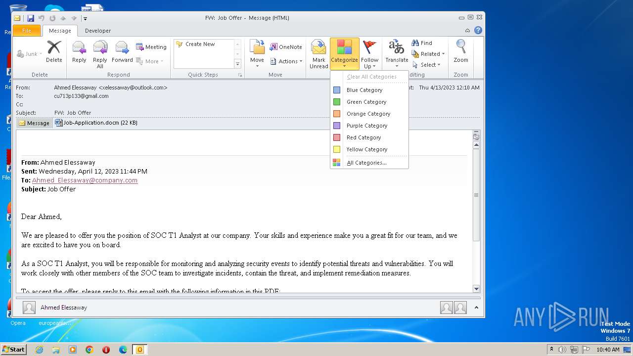Apply the Red Category
This screenshot has height=356, width=633.
pyautogui.click(x=369, y=137)
